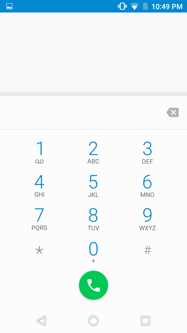Viewport: 187px width, 333px height.
Task: Tap the vibrate mode status icon
Action: pos(122,6)
